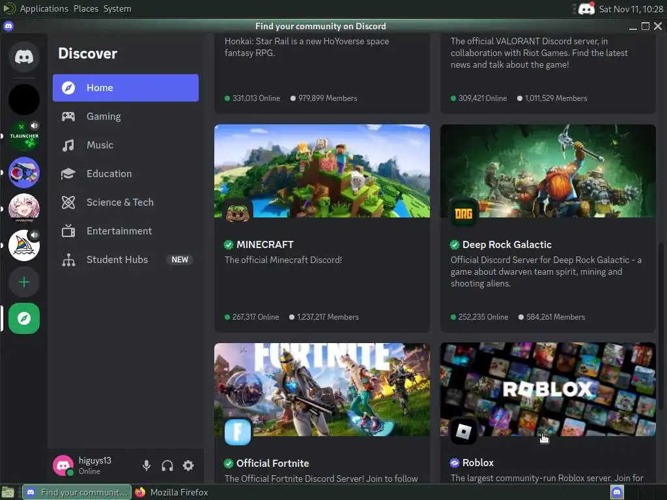Click the Deep Rock Galactic banner image

click(548, 171)
